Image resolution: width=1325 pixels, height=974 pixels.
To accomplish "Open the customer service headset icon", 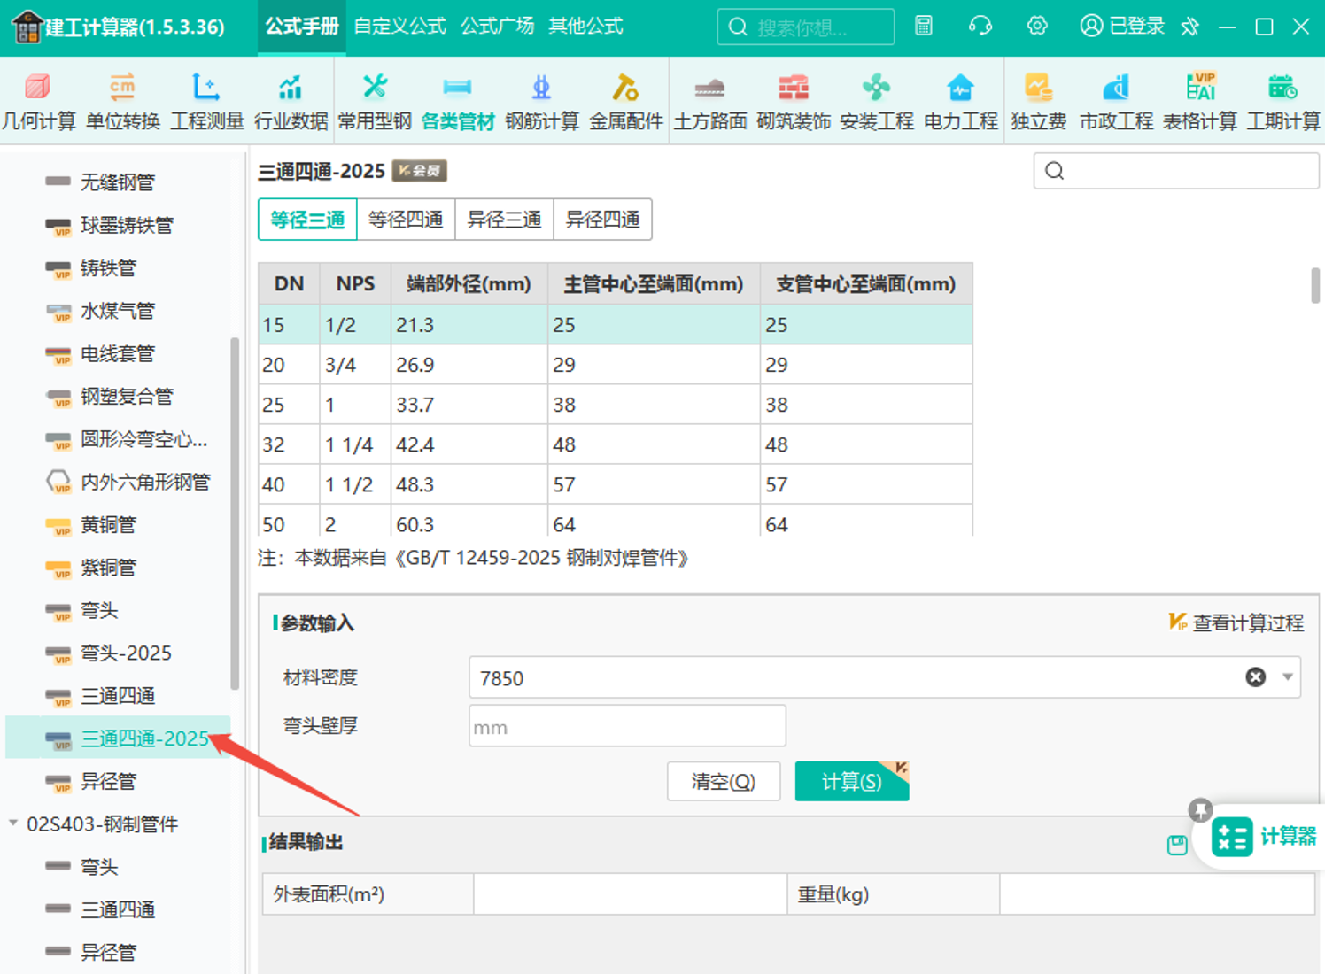I will (x=980, y=27).
